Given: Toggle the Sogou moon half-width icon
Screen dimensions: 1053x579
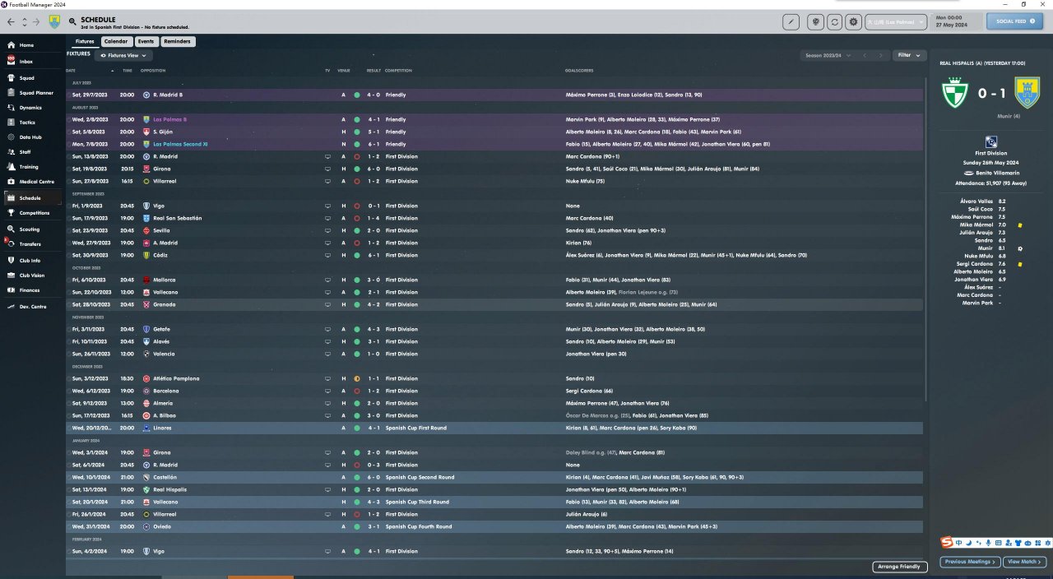Looking at the screenshot, I should point(969,543).
